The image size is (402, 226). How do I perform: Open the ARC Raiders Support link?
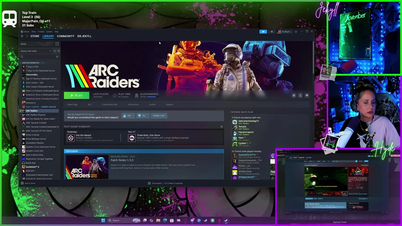click(x=170, y=105)
